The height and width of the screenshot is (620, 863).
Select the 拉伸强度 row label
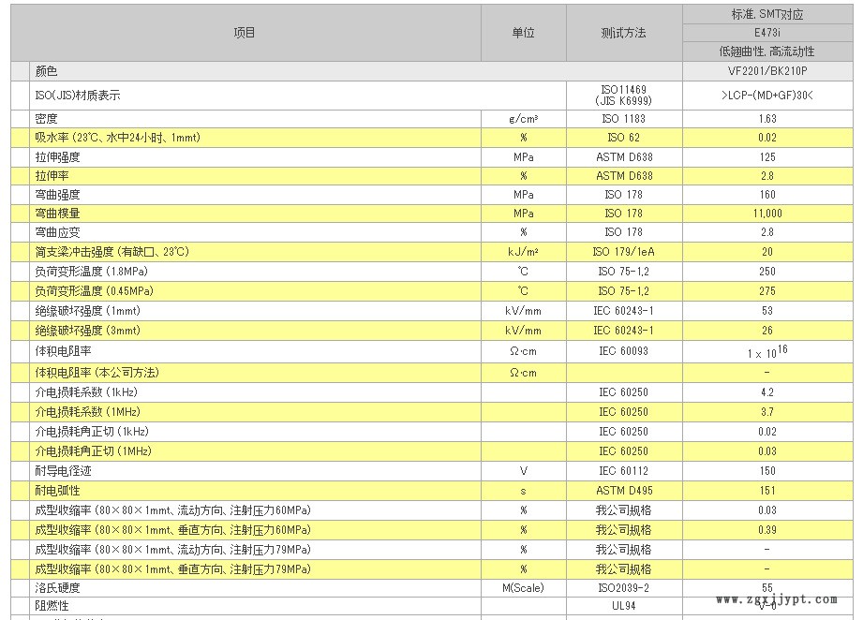(x=57, y=157)
